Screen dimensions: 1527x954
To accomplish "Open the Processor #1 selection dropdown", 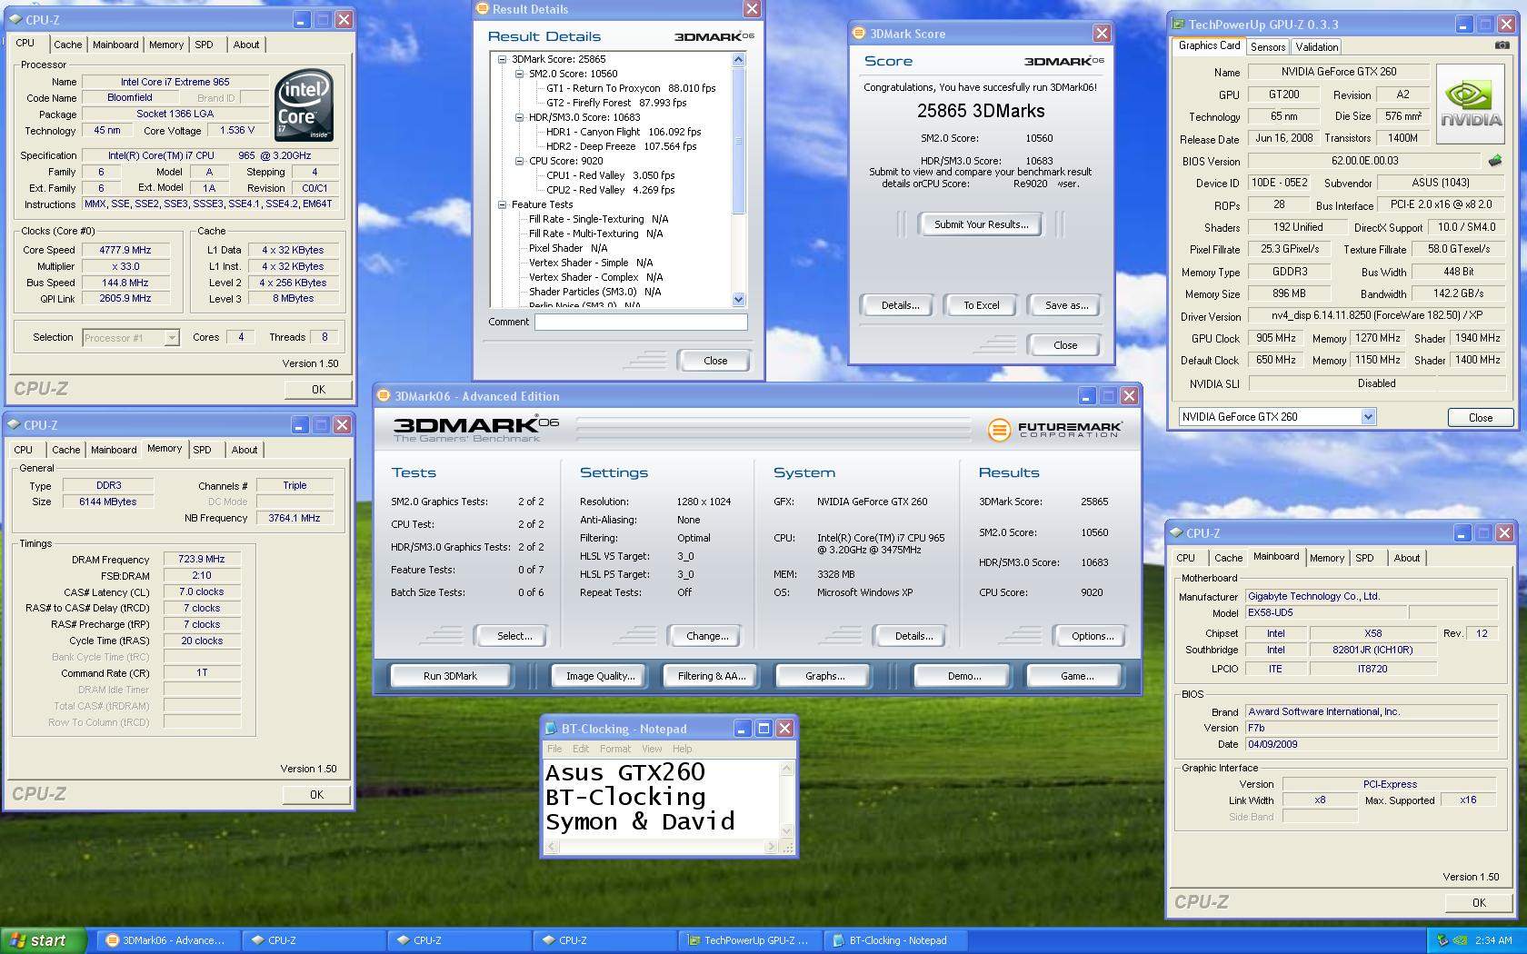I will (x=171, y=338).
